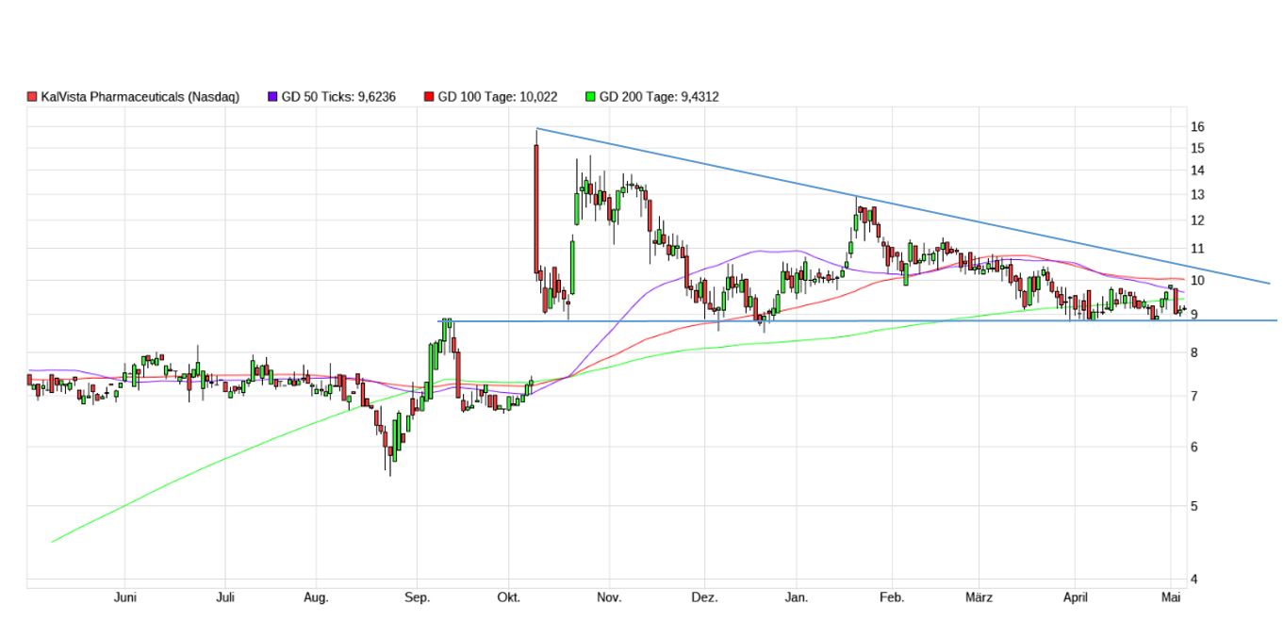Click the red KalVista Pharmaceuticals legend swatch
Viewport: 1284px width, 637px height.
tap(32, 97)
